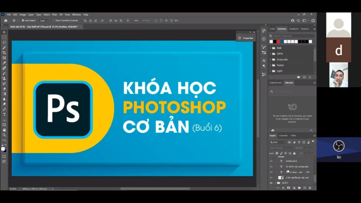The height and width of the screenshot is (203, 361).
Task: Select the Path Selection tool
Action: tap(4, 120)
